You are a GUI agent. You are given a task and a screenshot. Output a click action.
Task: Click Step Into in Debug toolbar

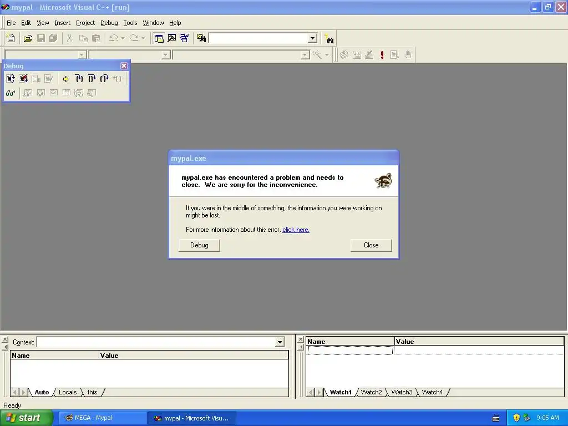(x=79, y=79)
